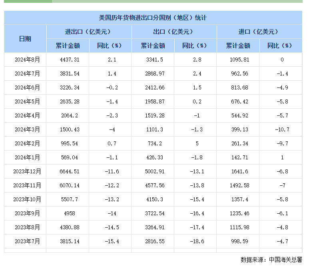Select the 2024年7月 row label
This screenshot has width=309, height=270.
tap(27, 73)
